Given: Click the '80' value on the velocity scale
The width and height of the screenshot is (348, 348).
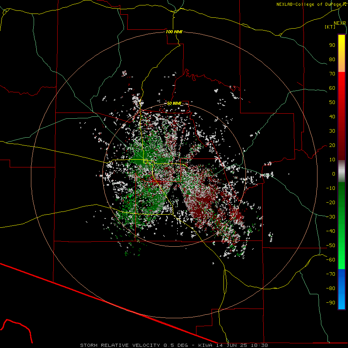Looking at the screenshot, I should (x=332, y=59).
